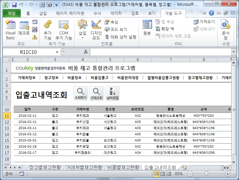
Task: Open the Add-Ins dialog
Action: point(48,30)
